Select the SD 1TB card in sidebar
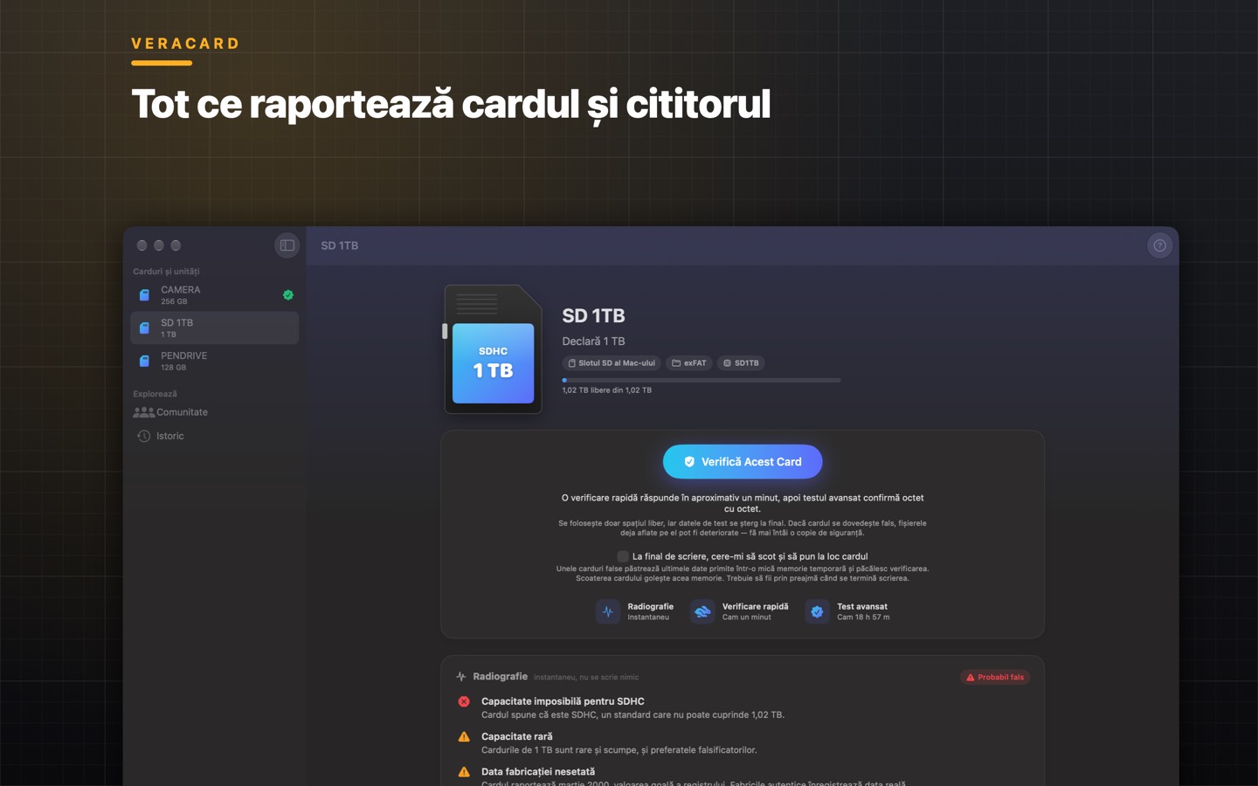This screenshot has width=1258, height=786. pyautogui.click(x=215, y=327)
